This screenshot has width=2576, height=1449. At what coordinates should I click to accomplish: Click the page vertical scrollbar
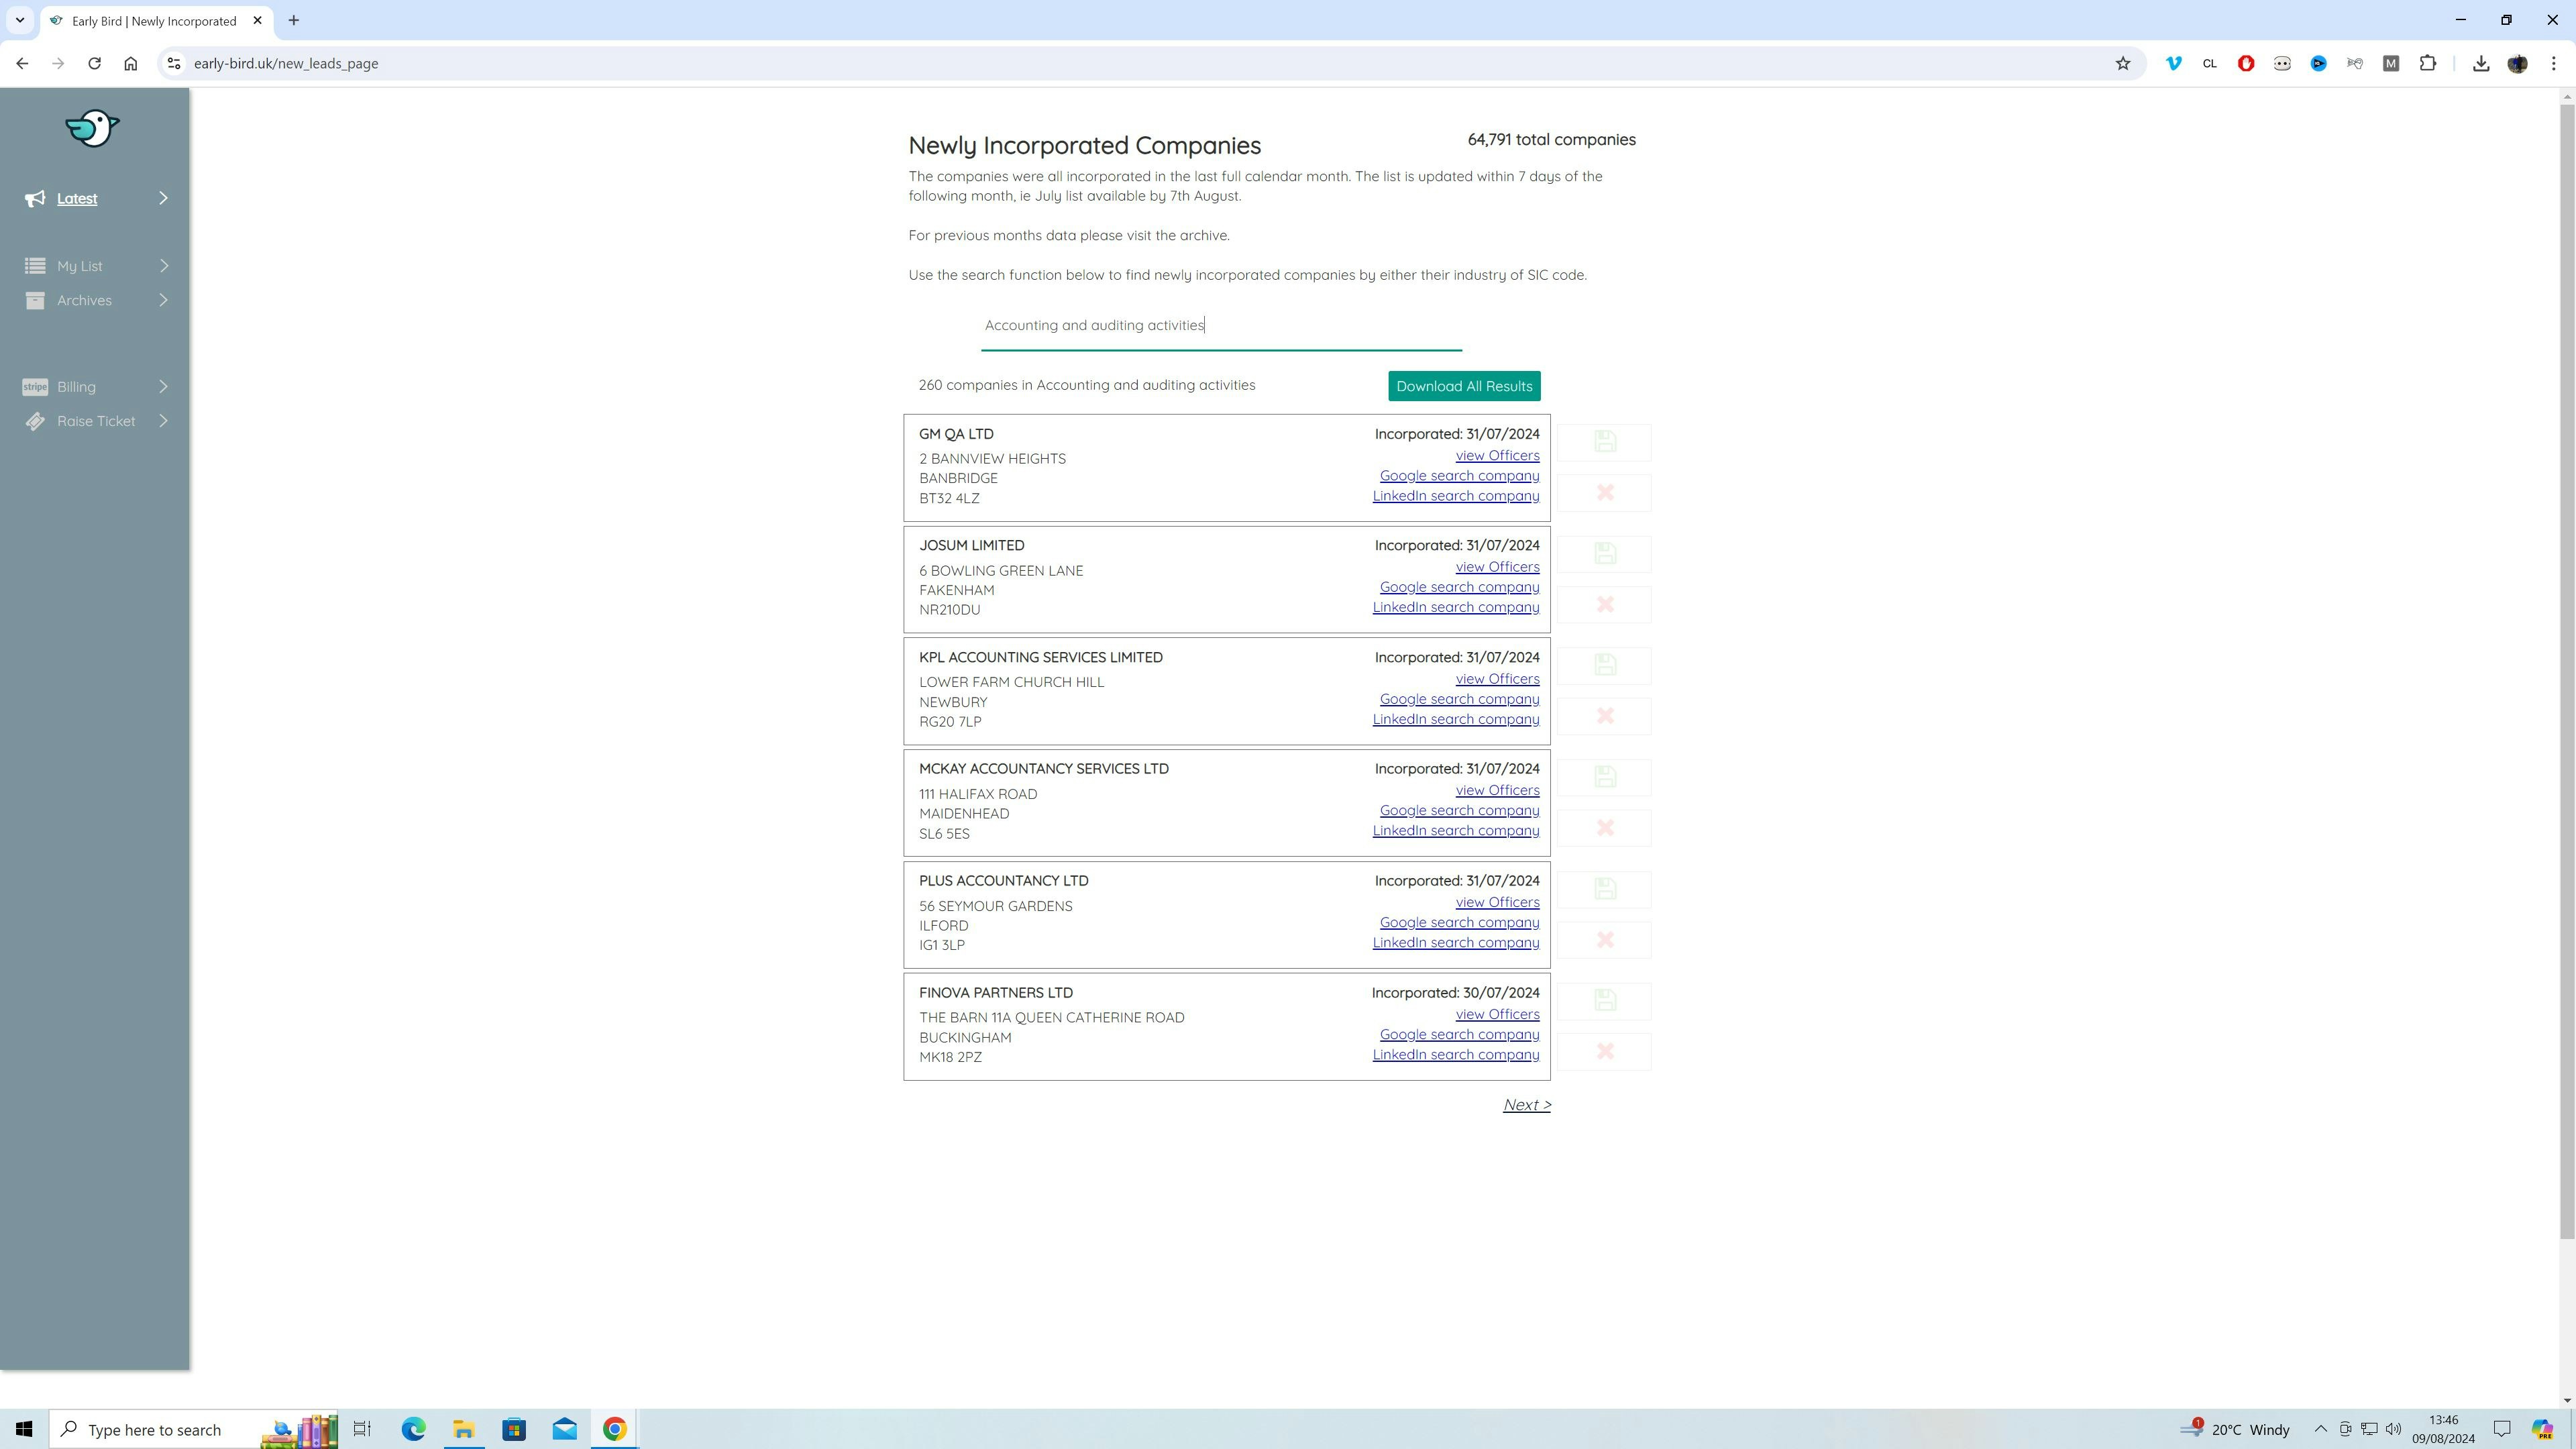(x=2566, y=670)
